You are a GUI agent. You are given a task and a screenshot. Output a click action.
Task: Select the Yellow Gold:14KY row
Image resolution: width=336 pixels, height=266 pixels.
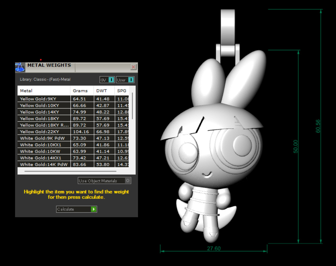[x=73, y=112]
